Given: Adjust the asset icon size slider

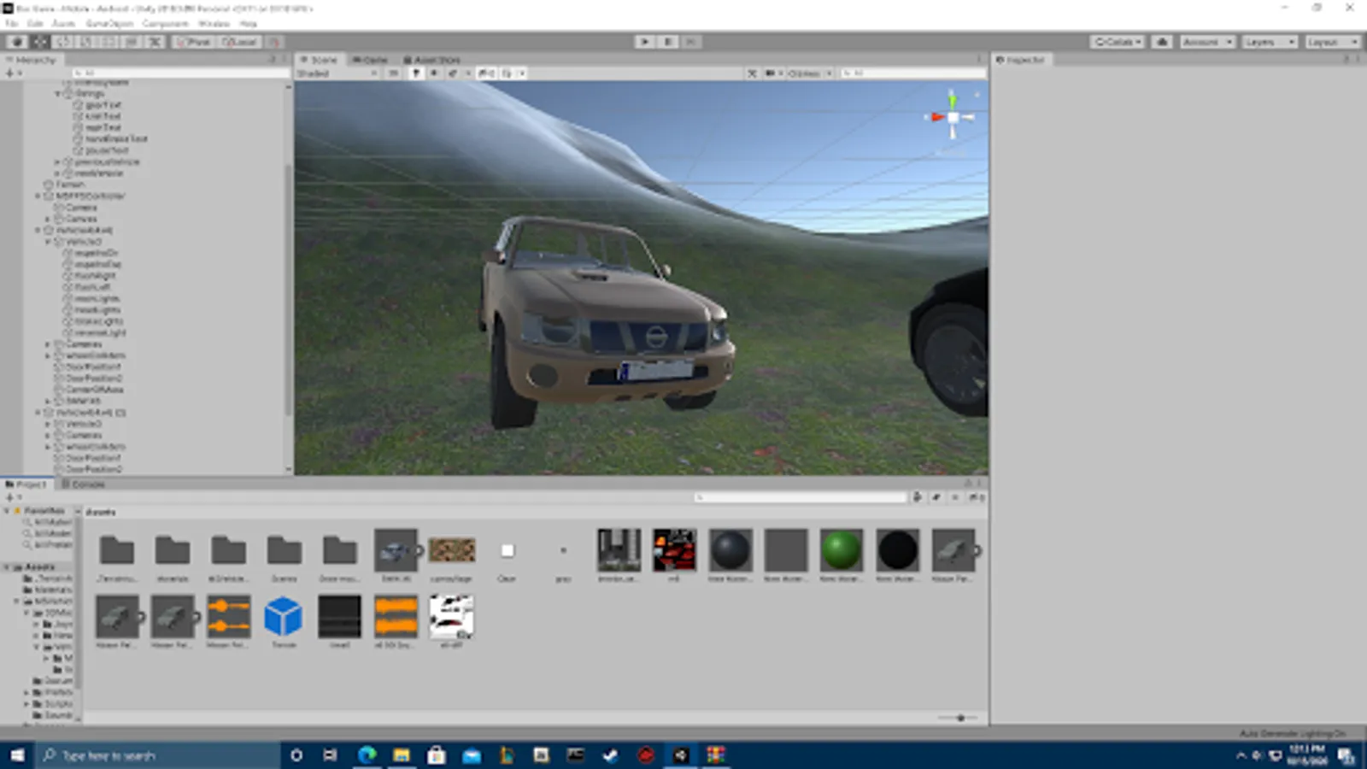Looking at the screenshot, I should 959,718.
